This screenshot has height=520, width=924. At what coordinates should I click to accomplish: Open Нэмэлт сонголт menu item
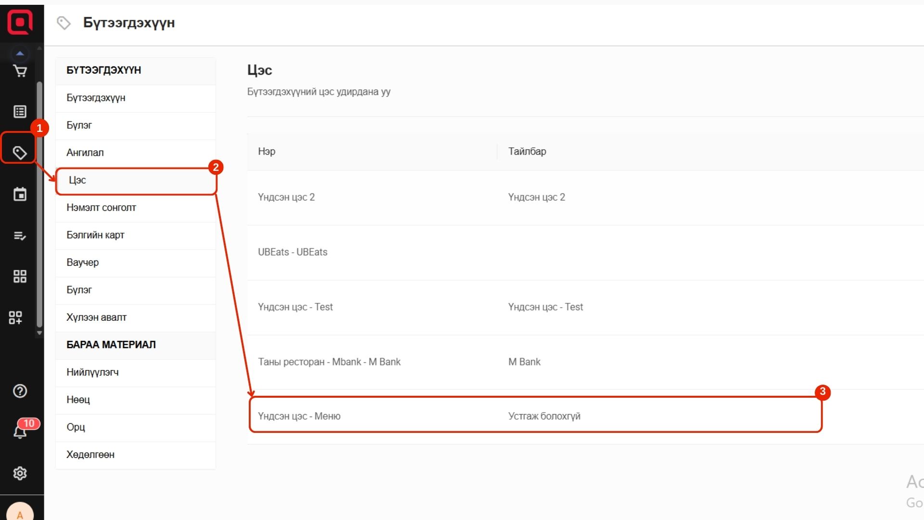pos(101,208)
